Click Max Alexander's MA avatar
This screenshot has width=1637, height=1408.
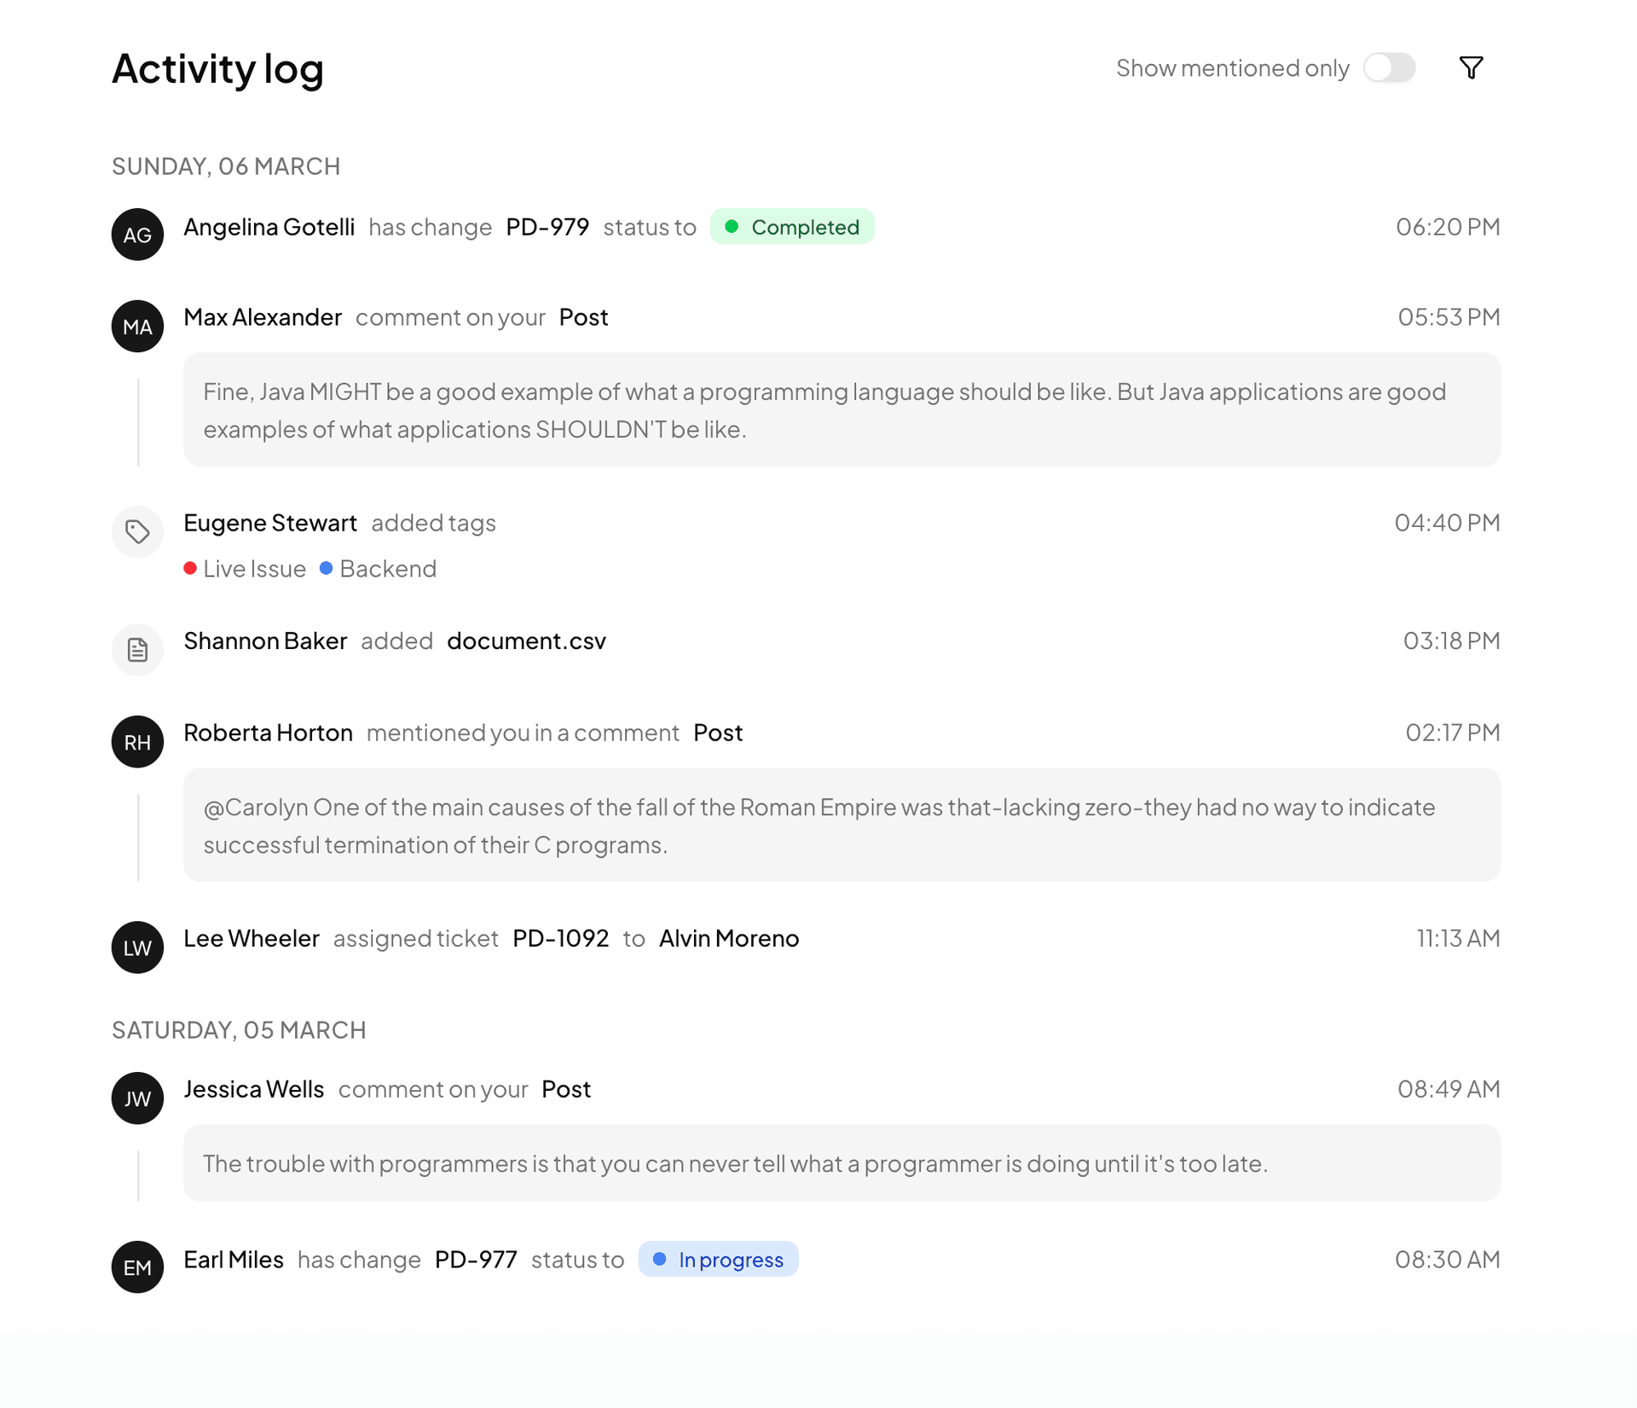[136, 326]
